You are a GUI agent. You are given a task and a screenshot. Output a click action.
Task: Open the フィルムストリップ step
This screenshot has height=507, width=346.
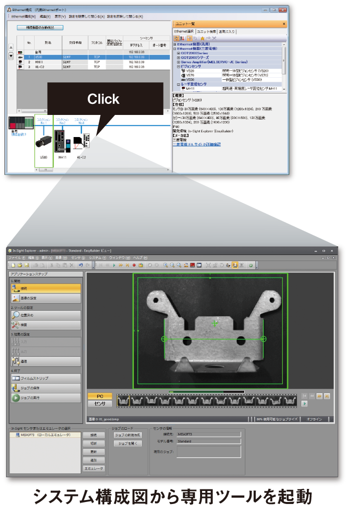pyautogui.click(x=46, y=378)
